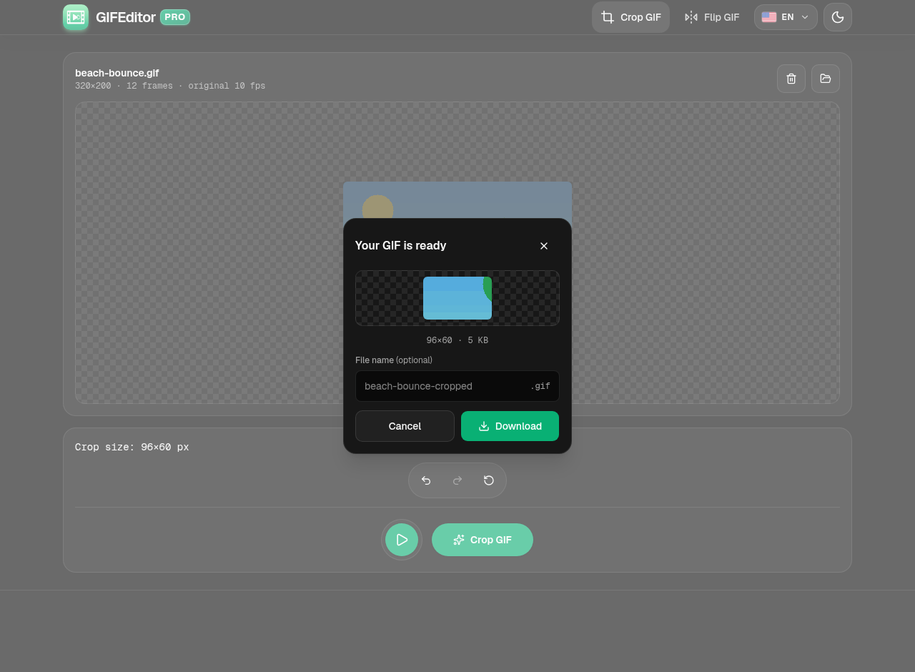This screenshot has width=915, height=672.
Task: Click the GIFEditor logo icon
Action: pos(76,17)
